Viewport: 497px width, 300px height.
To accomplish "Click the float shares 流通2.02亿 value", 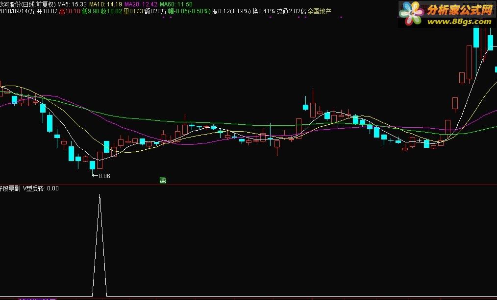I will point(291,11).
